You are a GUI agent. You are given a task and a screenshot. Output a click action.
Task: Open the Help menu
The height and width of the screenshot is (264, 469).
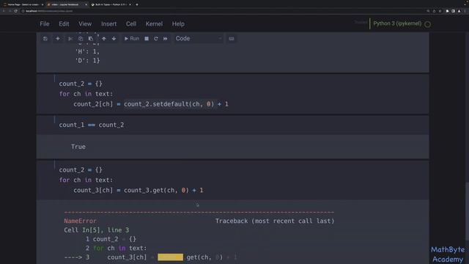click(178, 24)
